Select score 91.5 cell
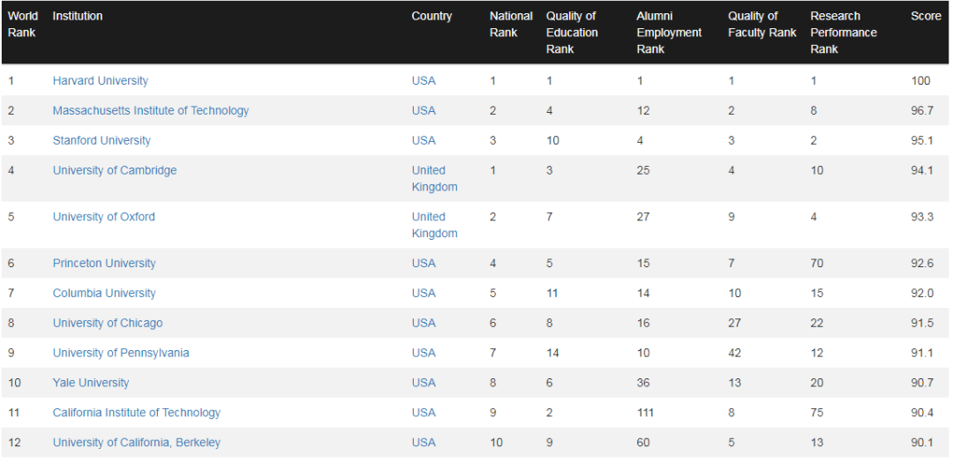The image size is (953, 463). (x=922, y=323)
